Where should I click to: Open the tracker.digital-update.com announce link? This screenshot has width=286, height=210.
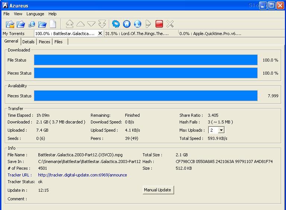tap(82, 175)
